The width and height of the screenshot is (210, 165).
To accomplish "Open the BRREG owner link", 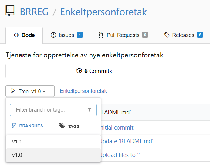I will pos(34,12).
